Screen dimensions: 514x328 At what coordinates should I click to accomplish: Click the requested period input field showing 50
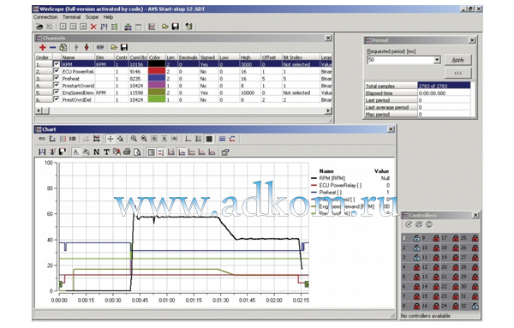pos(401,60)
